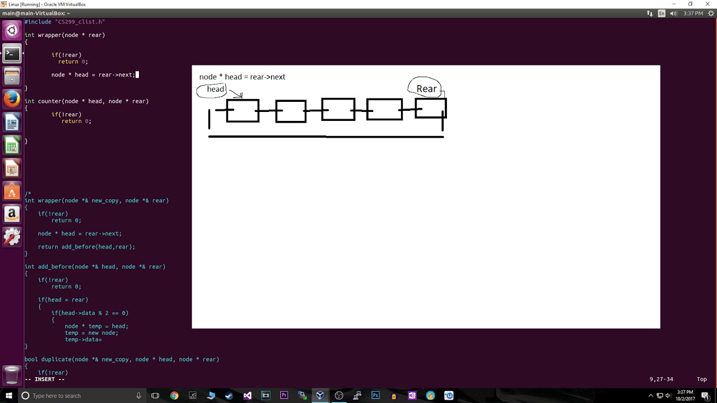Click code line node * head = rear->next;
Screen dimensions: 717x403
pyautogui.click(x=93, y=75)
